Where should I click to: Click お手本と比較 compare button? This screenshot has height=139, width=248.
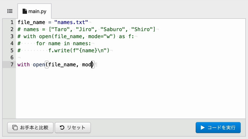point(30,127)
